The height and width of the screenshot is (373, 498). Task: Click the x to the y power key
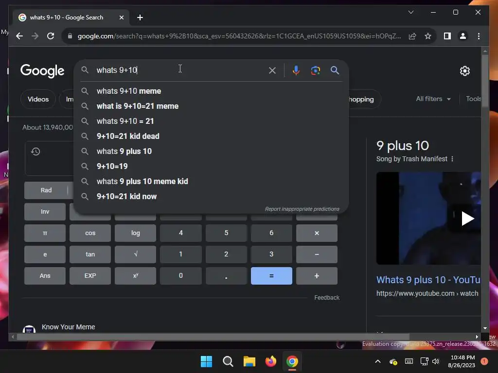click(x=135, y=276)
